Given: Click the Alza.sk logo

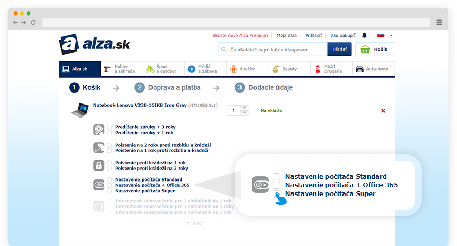Looking at the screenshot, I should tap(95, 44).
